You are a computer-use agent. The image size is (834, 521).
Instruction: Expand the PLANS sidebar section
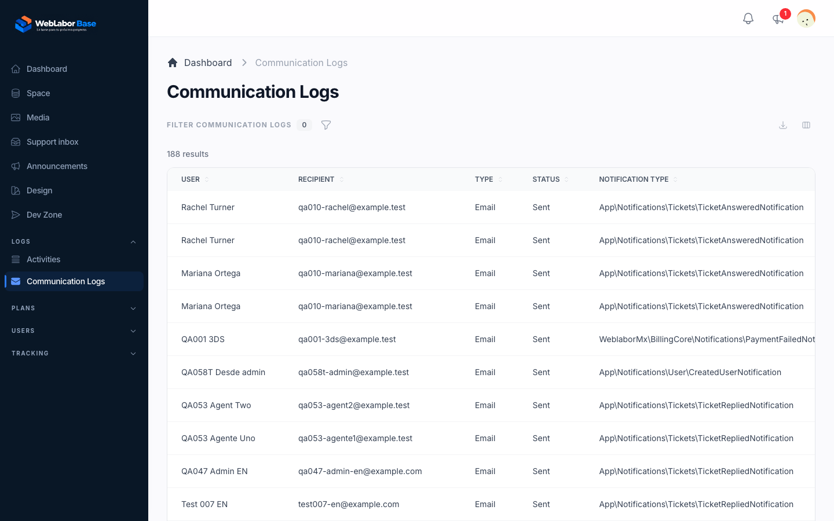point(74,309)
